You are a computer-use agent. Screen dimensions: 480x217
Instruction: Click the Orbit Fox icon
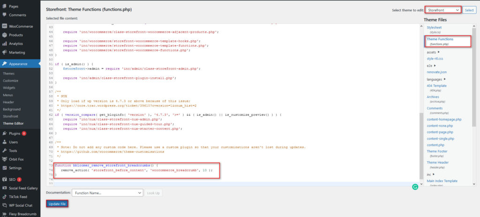[5, 159]
